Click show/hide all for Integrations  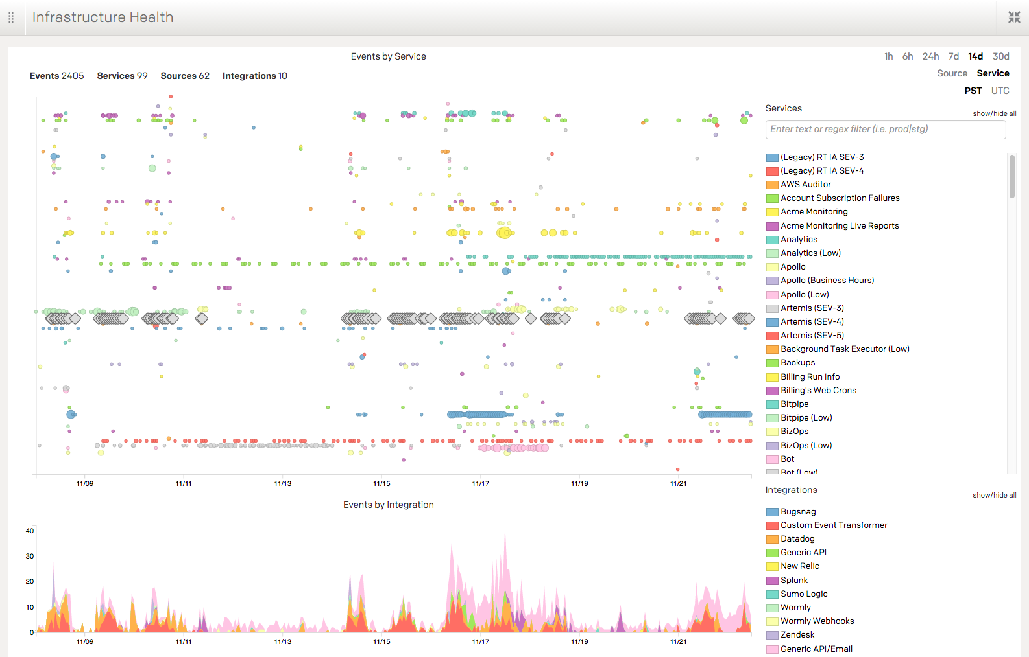click(x=994, y=495)
